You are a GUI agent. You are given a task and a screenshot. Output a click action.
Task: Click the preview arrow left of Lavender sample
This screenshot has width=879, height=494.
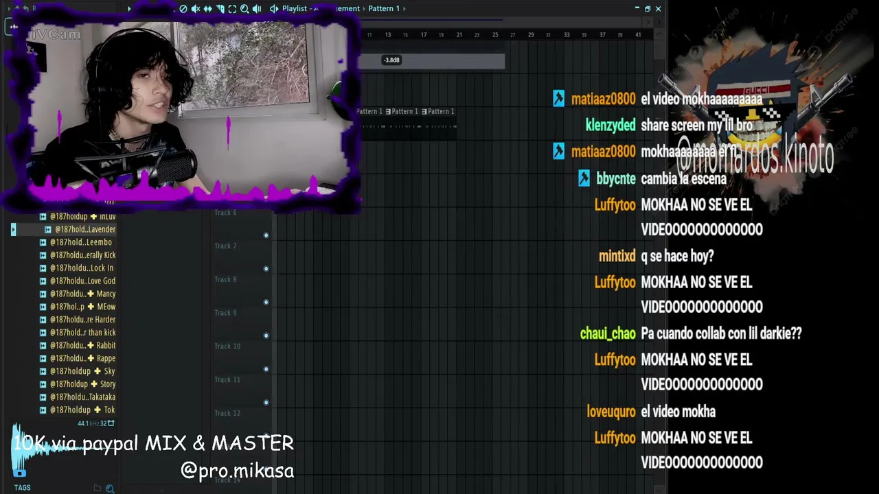[x=13, y=229]
